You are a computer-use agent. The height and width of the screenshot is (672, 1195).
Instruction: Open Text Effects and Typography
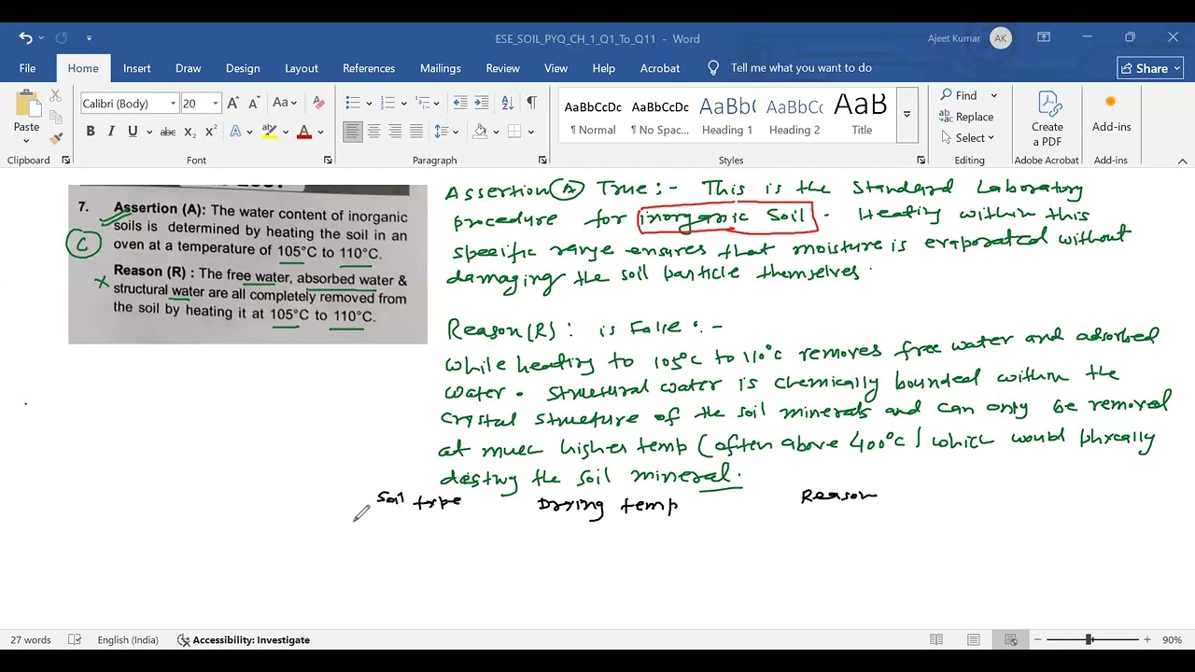pos(235,132)
